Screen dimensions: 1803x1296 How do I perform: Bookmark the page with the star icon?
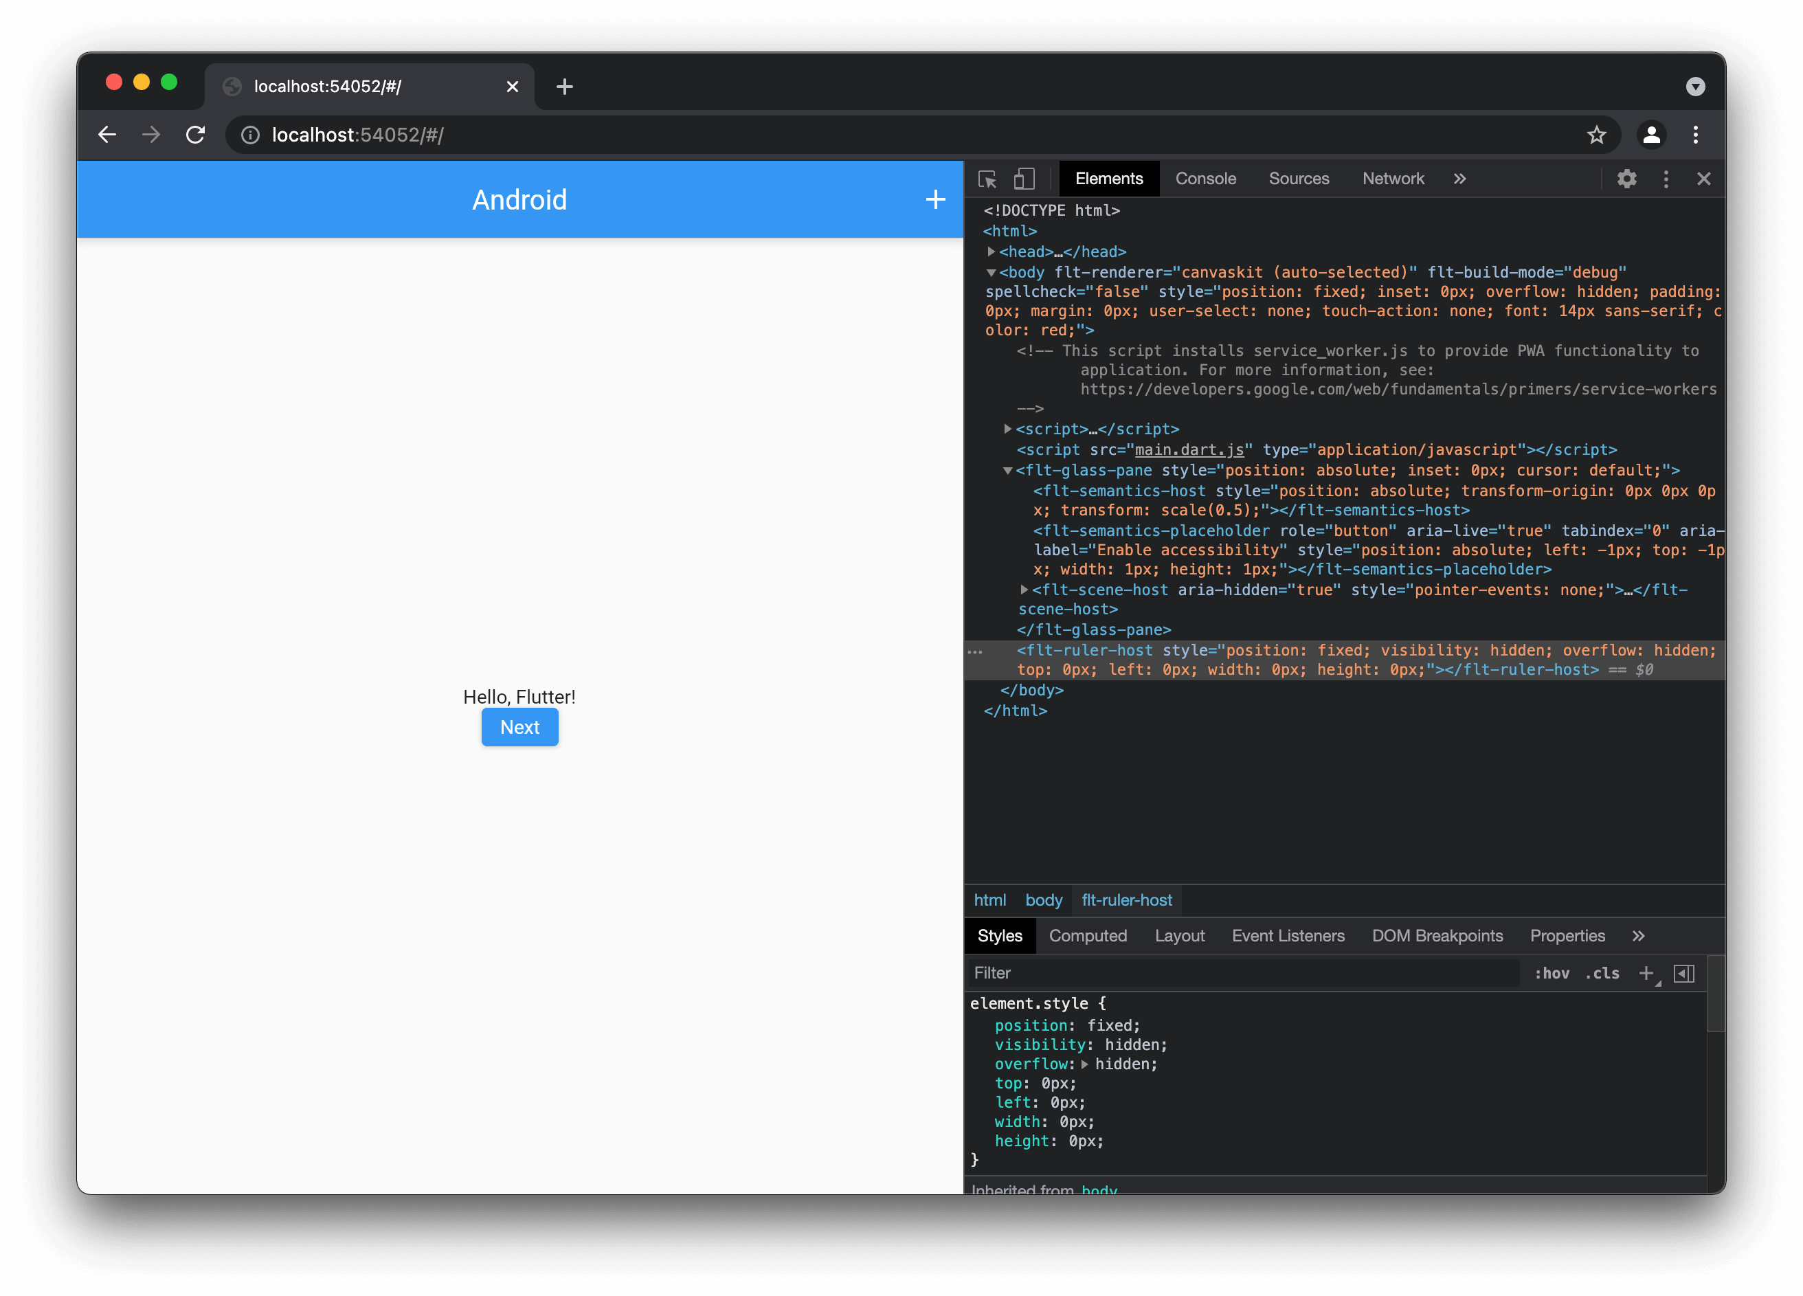click(1596, 135)
